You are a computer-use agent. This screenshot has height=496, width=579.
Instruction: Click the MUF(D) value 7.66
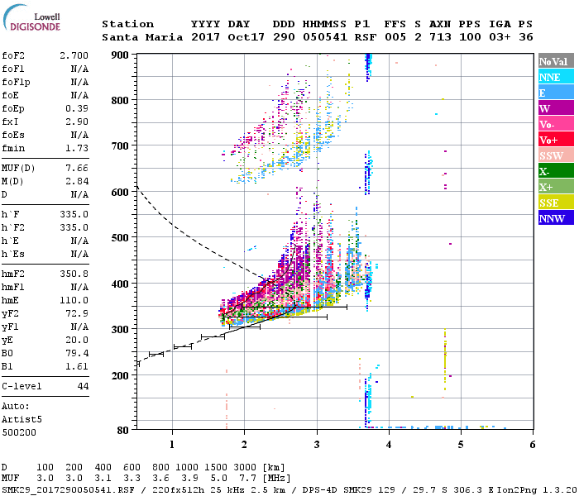(x=77, y=169)
